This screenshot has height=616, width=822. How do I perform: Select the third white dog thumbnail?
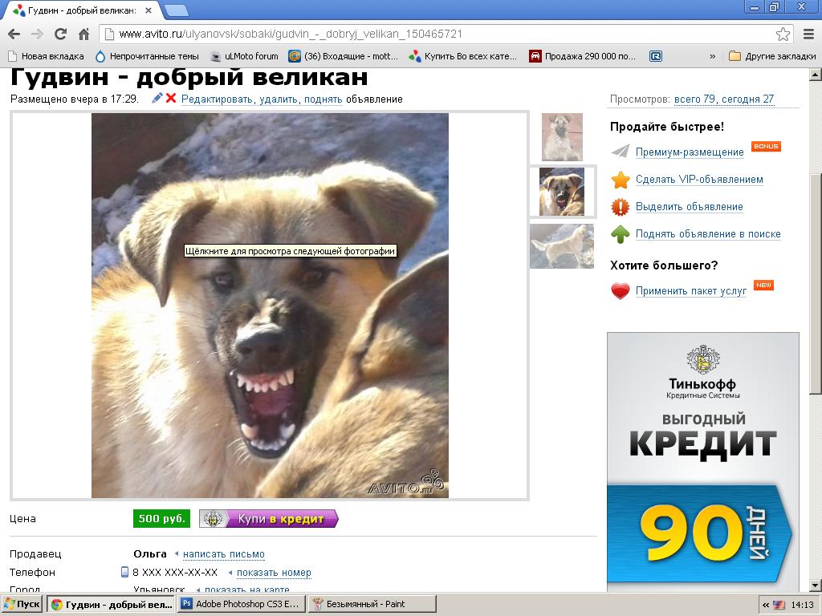coord(562,246)
